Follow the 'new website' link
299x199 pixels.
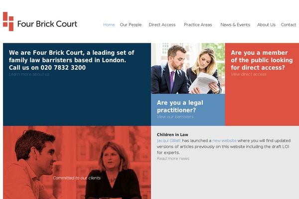(x=224, y=141)
